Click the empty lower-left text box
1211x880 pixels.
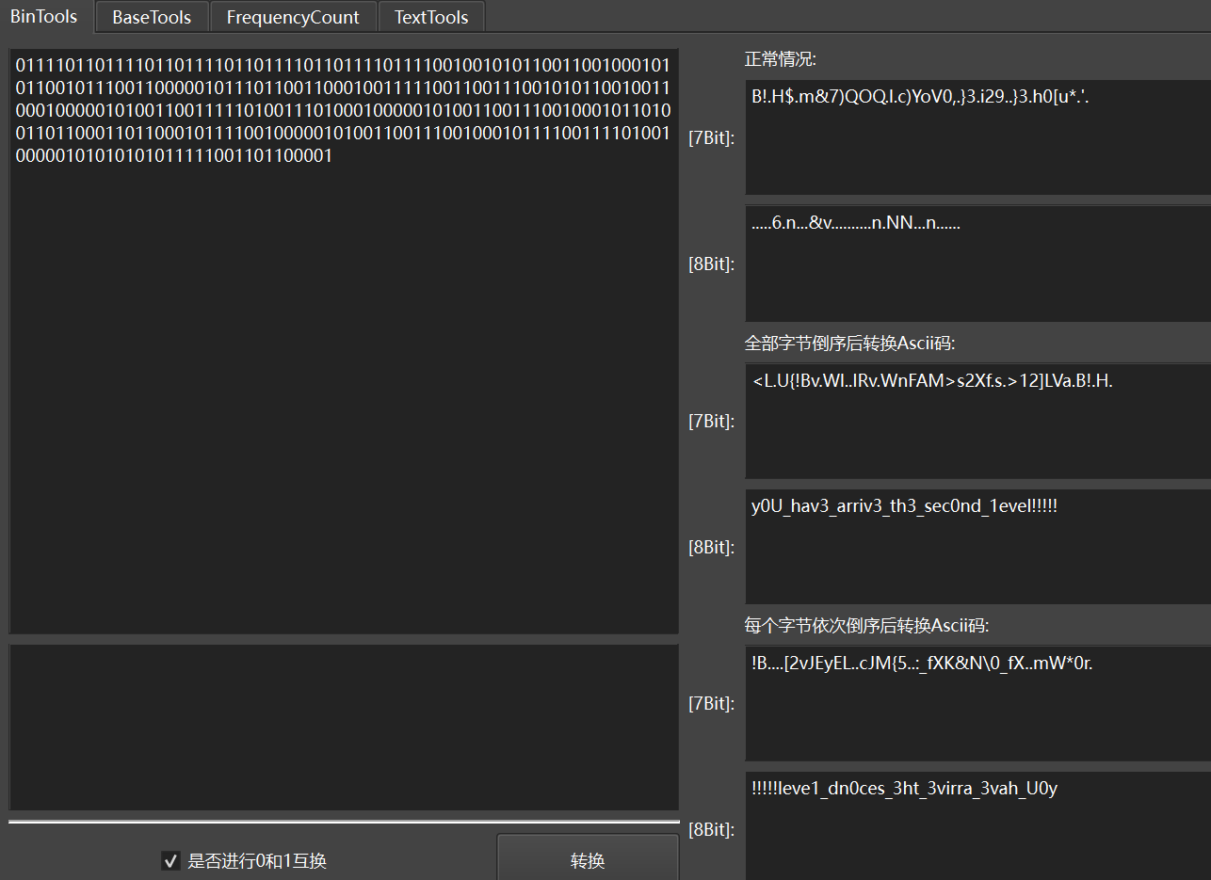pos(344,728)
